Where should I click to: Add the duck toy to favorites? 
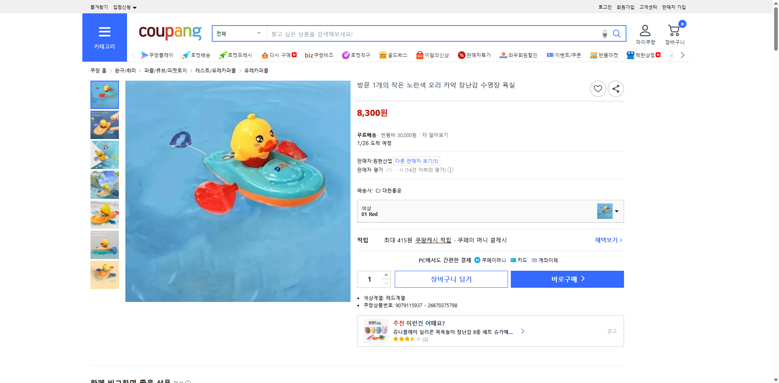(x=598, y=88)
